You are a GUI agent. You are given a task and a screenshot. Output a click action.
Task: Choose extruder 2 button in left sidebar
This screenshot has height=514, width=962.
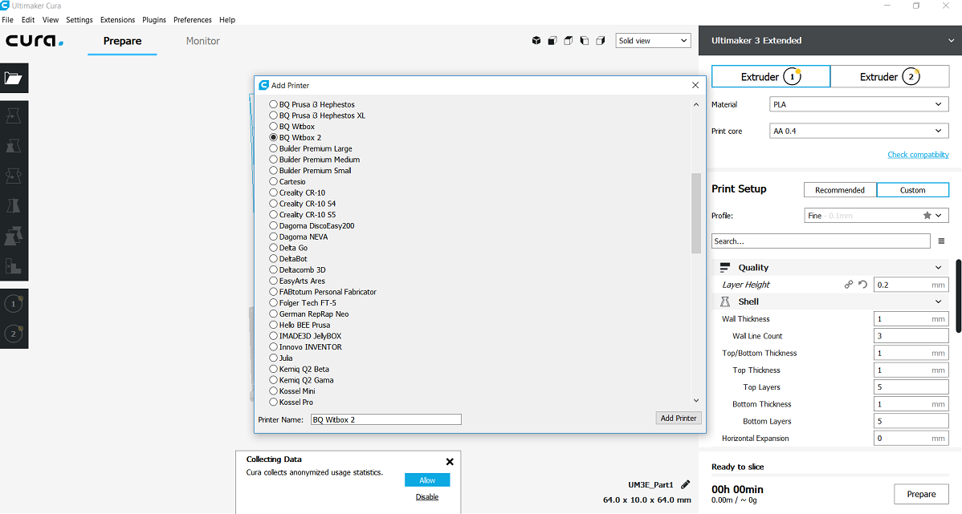tap(14, 334)
